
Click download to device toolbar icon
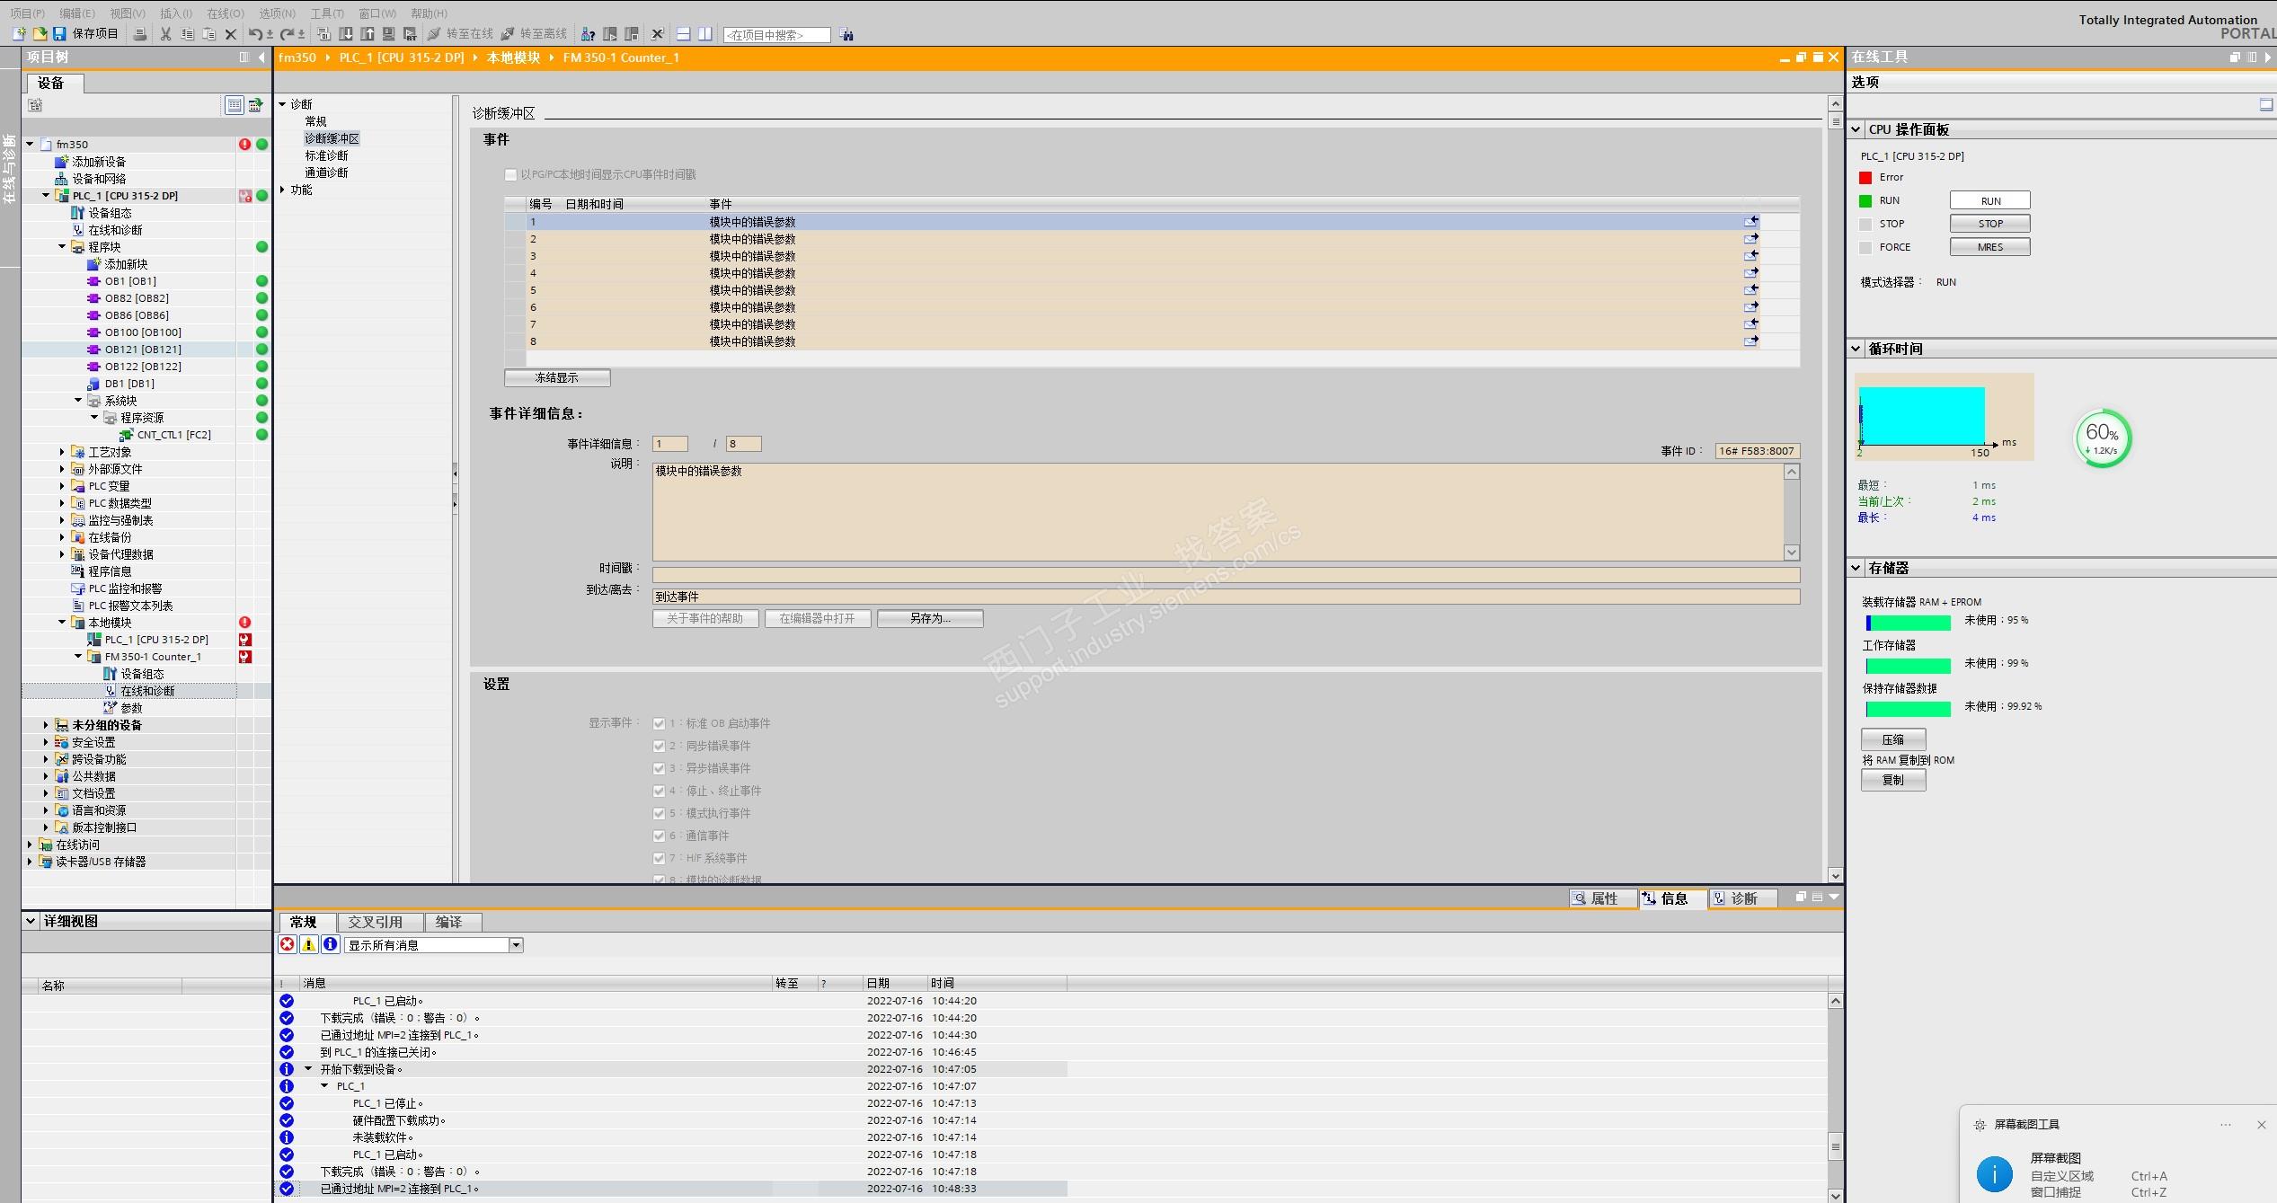[x=347, y=34]
